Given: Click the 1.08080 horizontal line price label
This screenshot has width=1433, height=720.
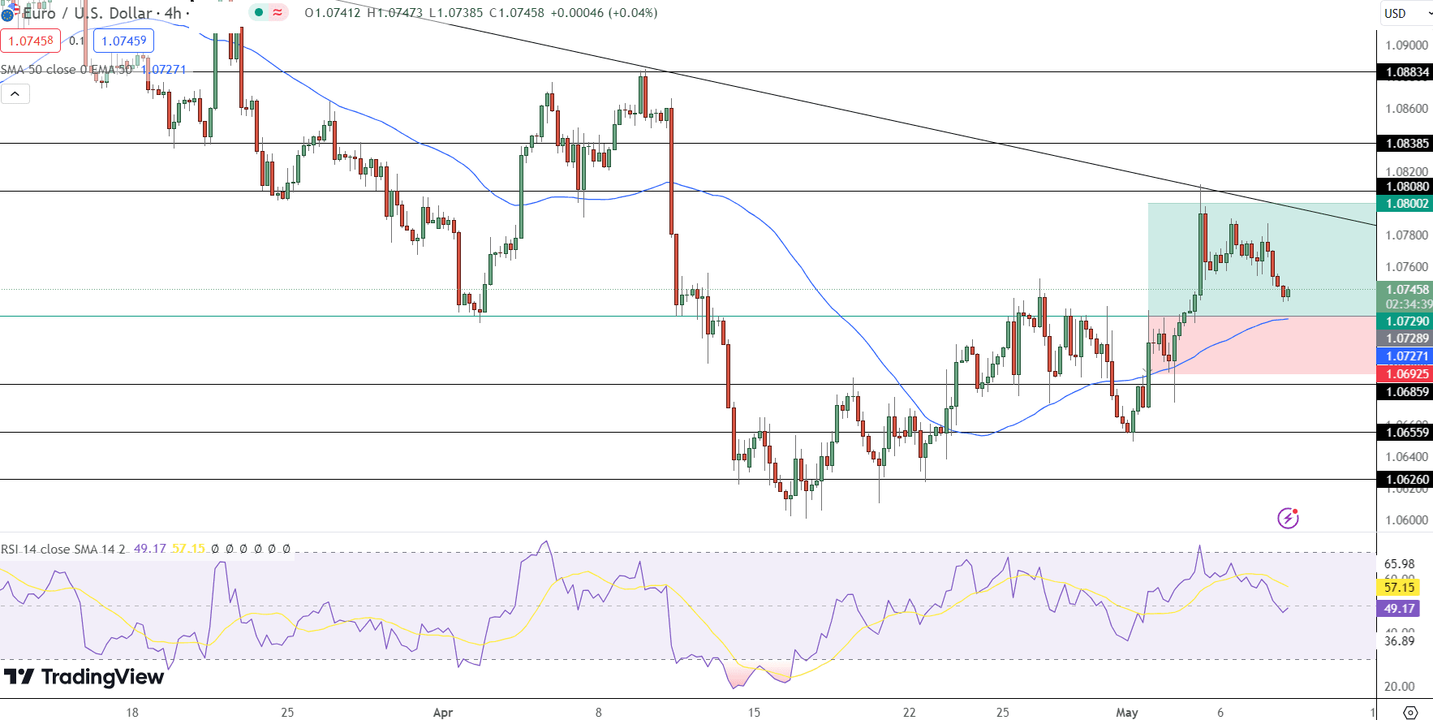Looking at the screenshot, I should (1406, 187).
